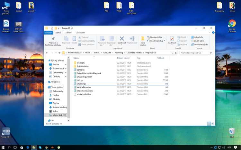The width and height of the screenshot is (241, 150).
Task: Switch to details view layout icon
Action: [x=209, y=123]
